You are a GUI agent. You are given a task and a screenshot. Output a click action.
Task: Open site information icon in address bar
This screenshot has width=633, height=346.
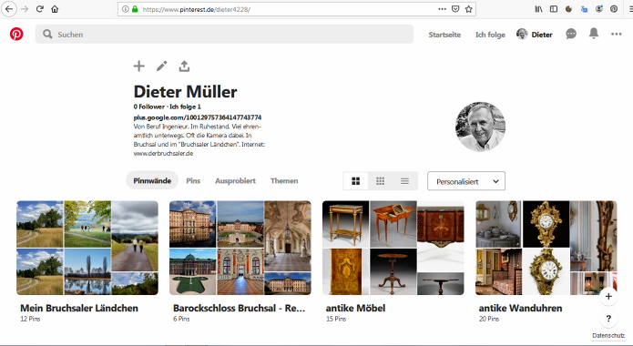(x=125, y=9)
